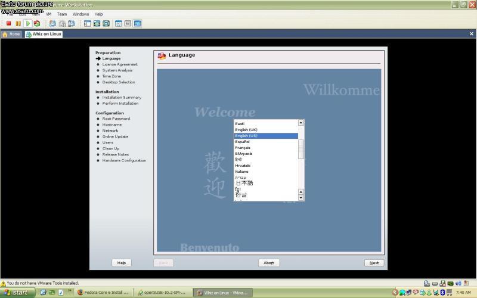This screenshot has height=298, width=477.
Task: Select Hrvatski in the language list
Action: pyautogui.click(x=266, y=166)
